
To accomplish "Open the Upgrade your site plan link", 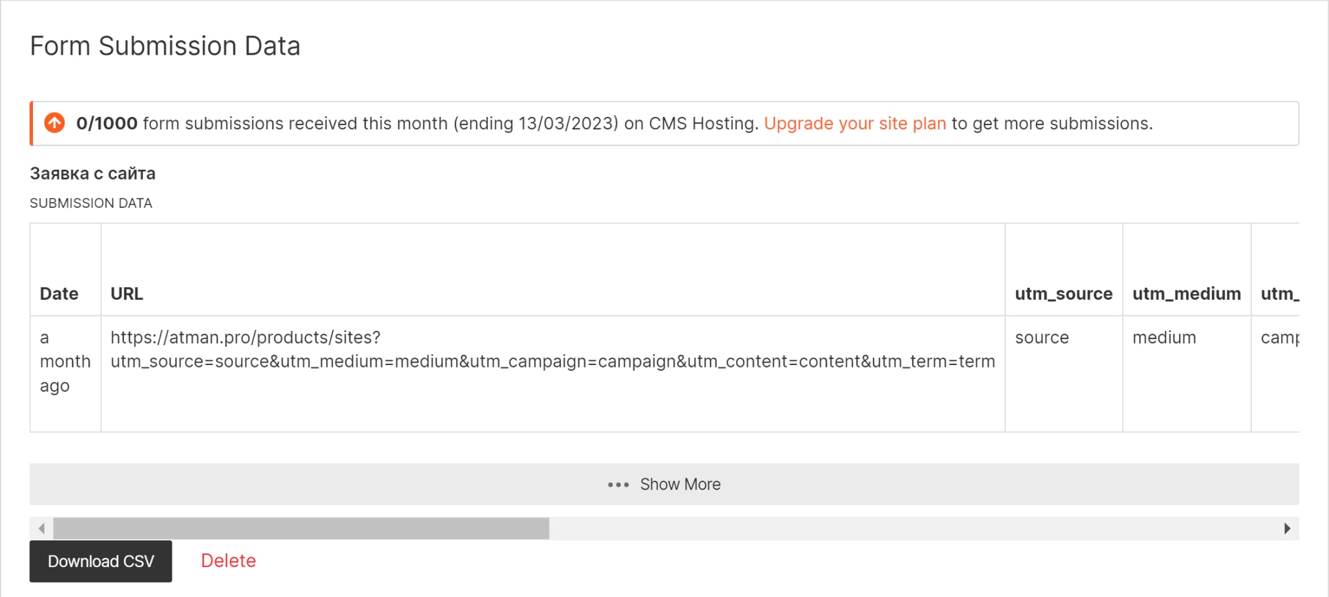I will tap(854, 123).
